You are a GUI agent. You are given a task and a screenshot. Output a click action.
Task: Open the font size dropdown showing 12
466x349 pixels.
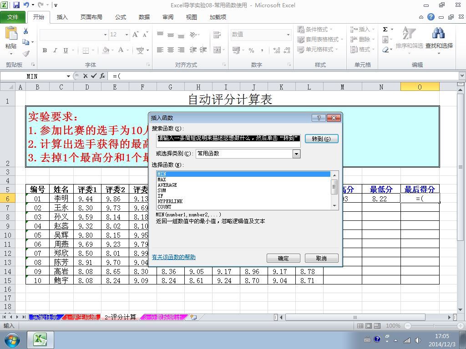[x=127, y=35]
